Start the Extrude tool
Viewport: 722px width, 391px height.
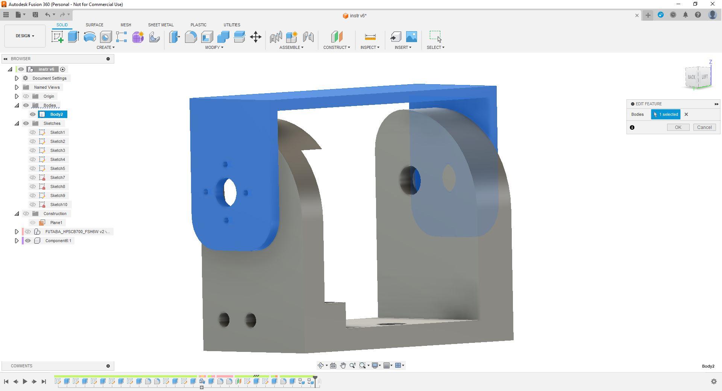73,37
